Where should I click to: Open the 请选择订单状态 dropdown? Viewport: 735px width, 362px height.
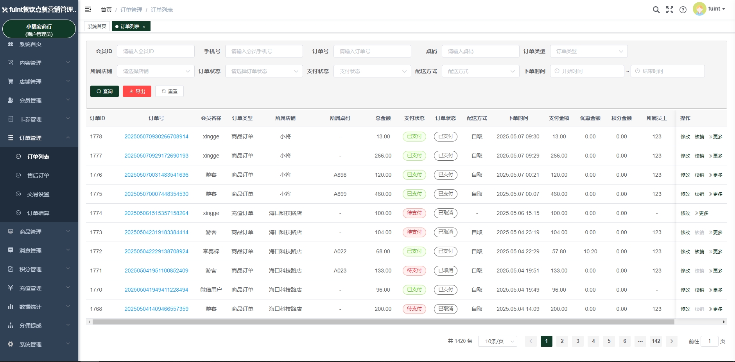[264, 71]
